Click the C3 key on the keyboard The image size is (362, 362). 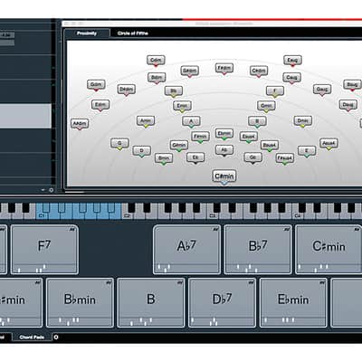pyautogui.click(x=212, y=215)
